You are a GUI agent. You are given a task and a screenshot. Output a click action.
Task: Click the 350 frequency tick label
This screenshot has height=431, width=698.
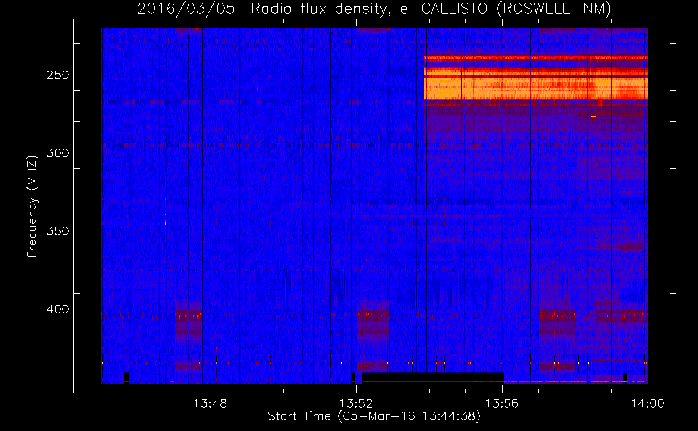coord(58,231)
